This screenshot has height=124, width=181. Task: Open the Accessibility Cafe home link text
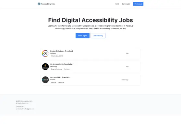[48, 4]
